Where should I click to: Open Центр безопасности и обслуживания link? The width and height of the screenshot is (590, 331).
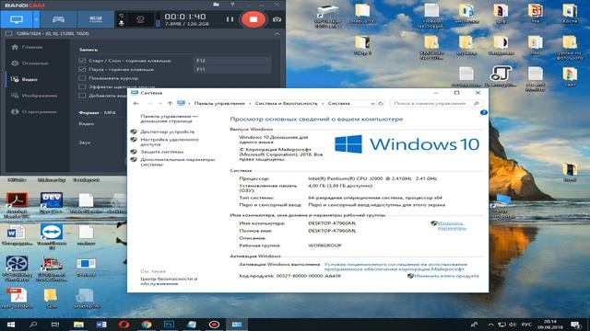pyautogui.click(x=169, y=281)
